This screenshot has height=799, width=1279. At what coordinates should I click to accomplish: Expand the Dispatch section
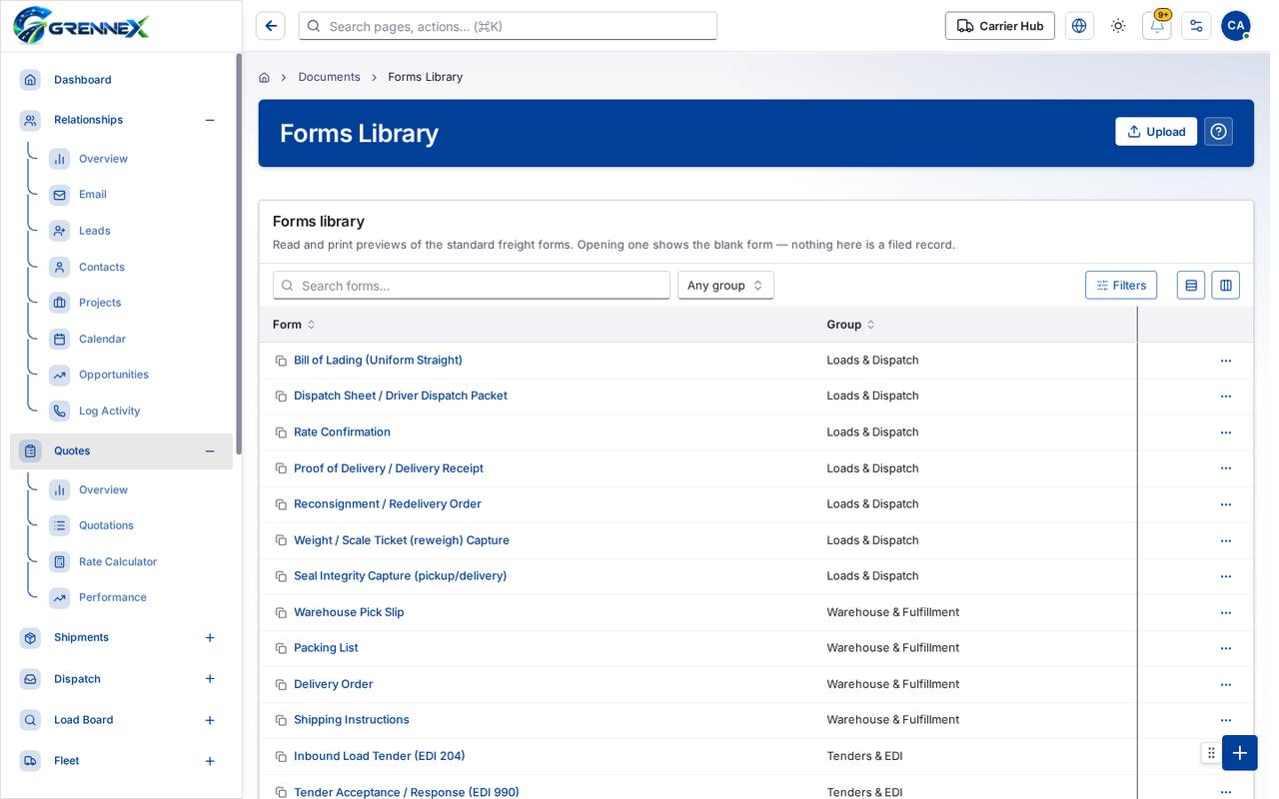pyautogui.click(x=210, y=679)
